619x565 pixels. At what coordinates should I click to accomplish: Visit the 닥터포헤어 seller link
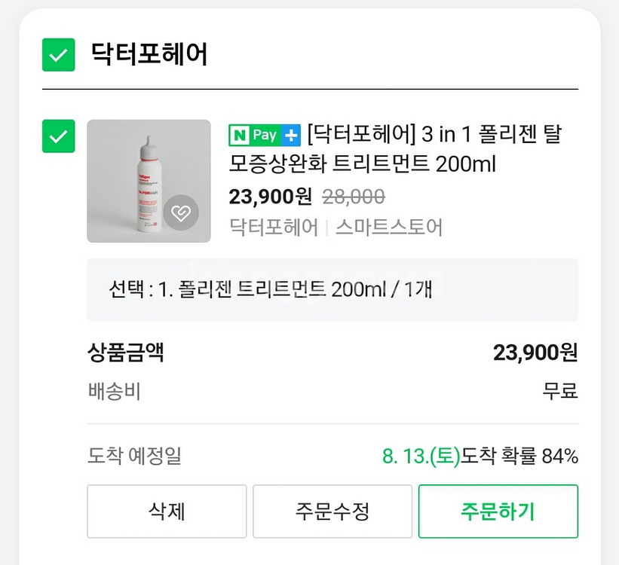click(274, 227)
